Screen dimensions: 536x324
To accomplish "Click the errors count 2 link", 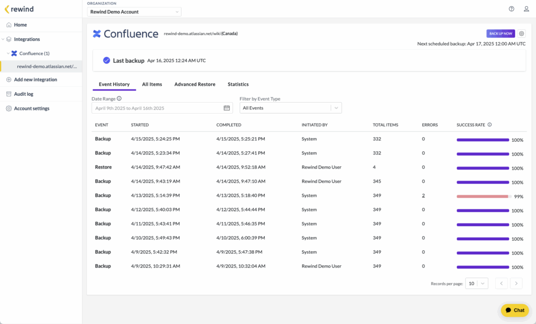I will [423, 195].
